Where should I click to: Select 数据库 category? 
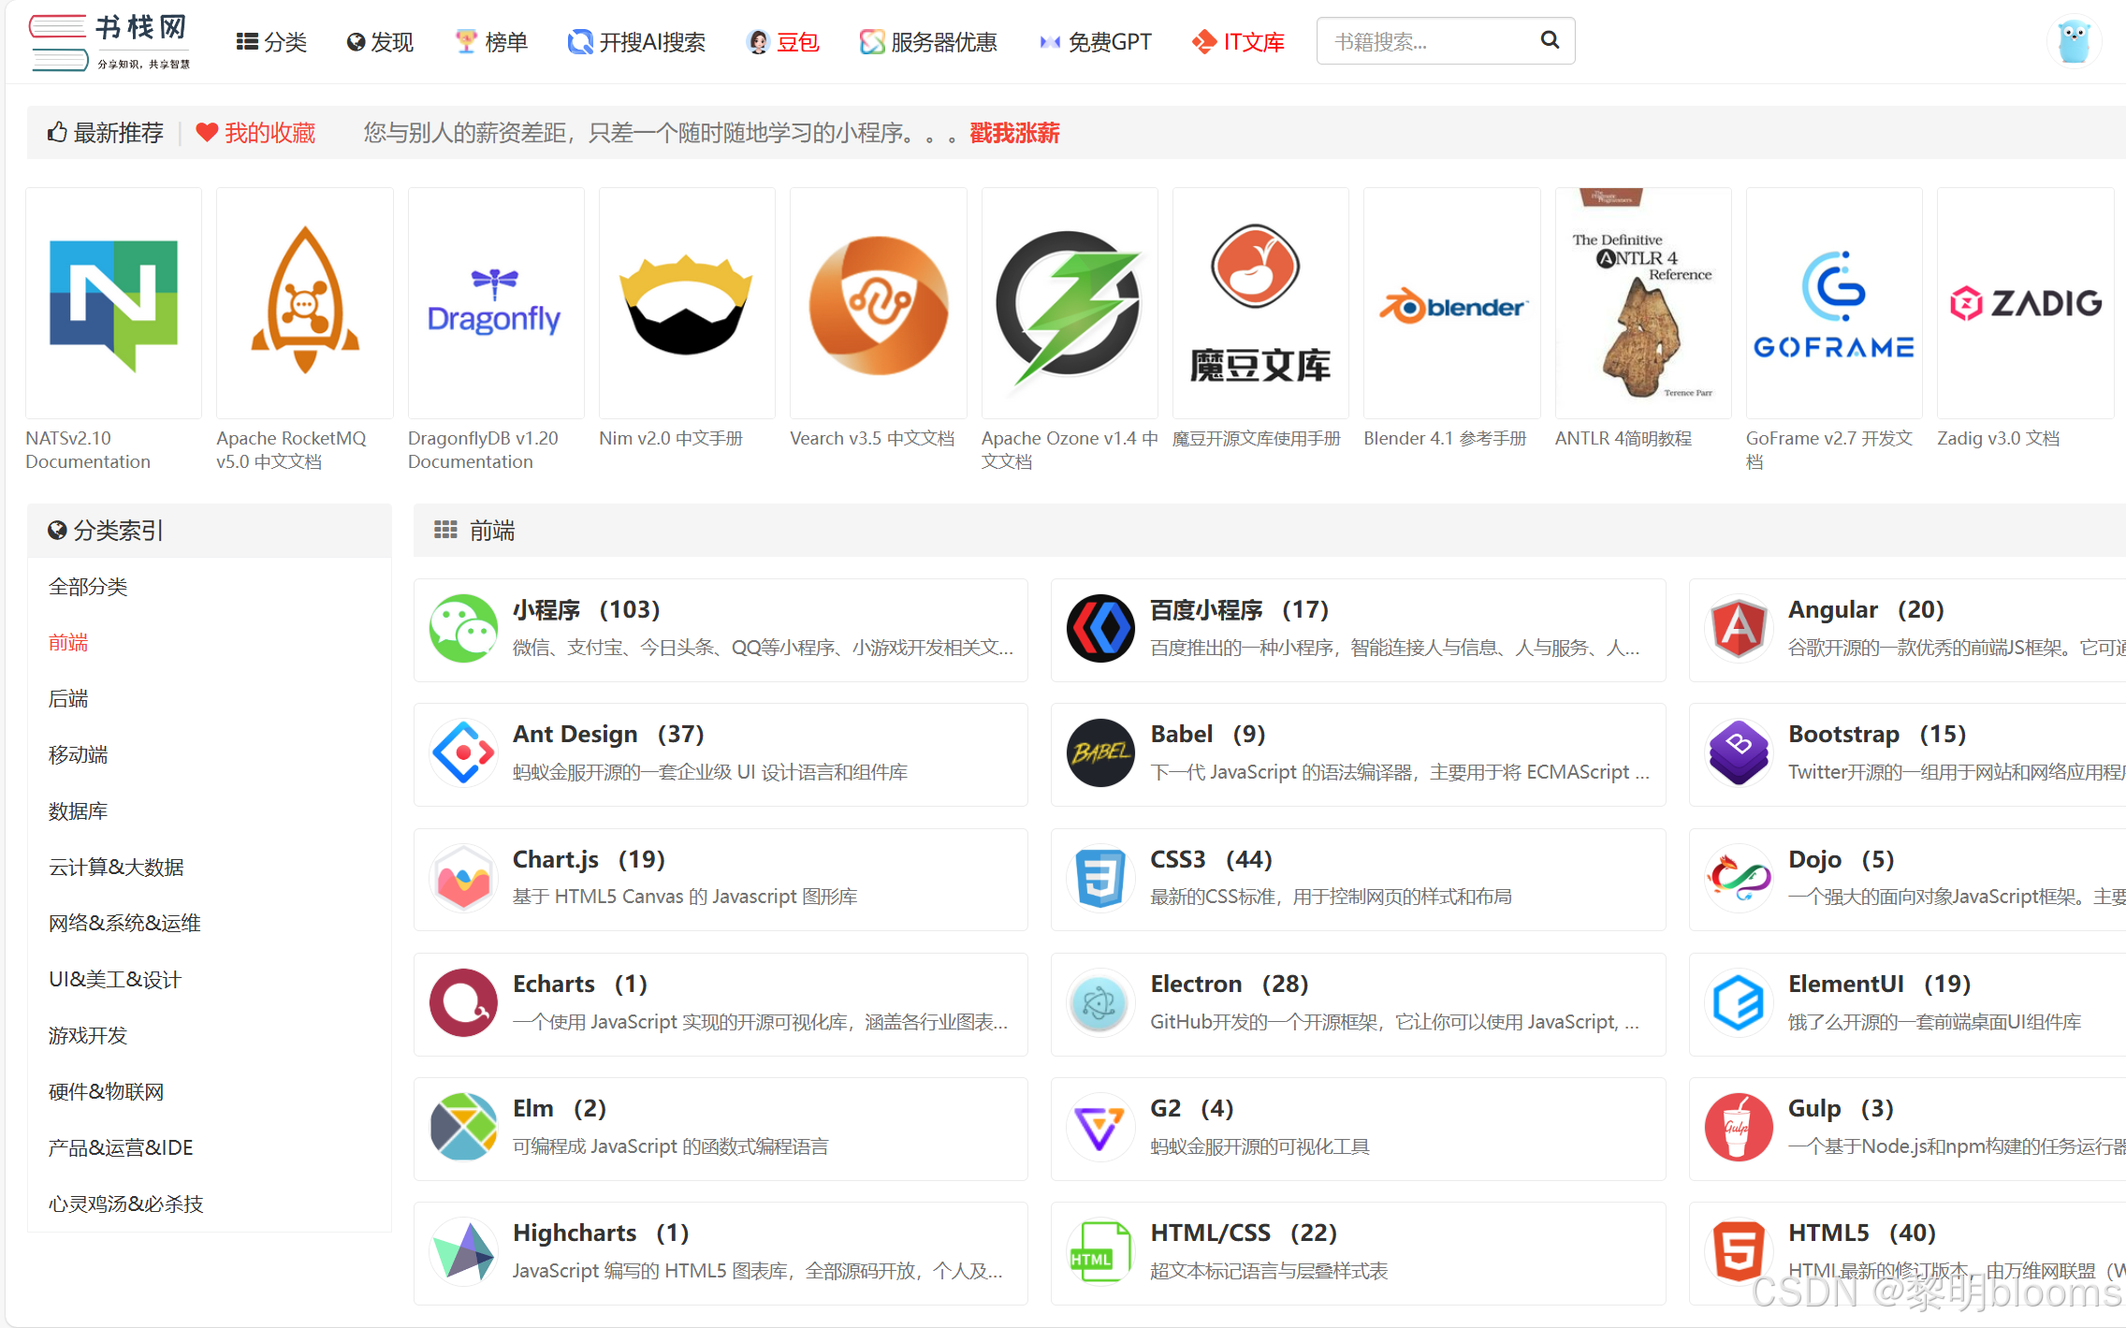(x=79, y=811)
